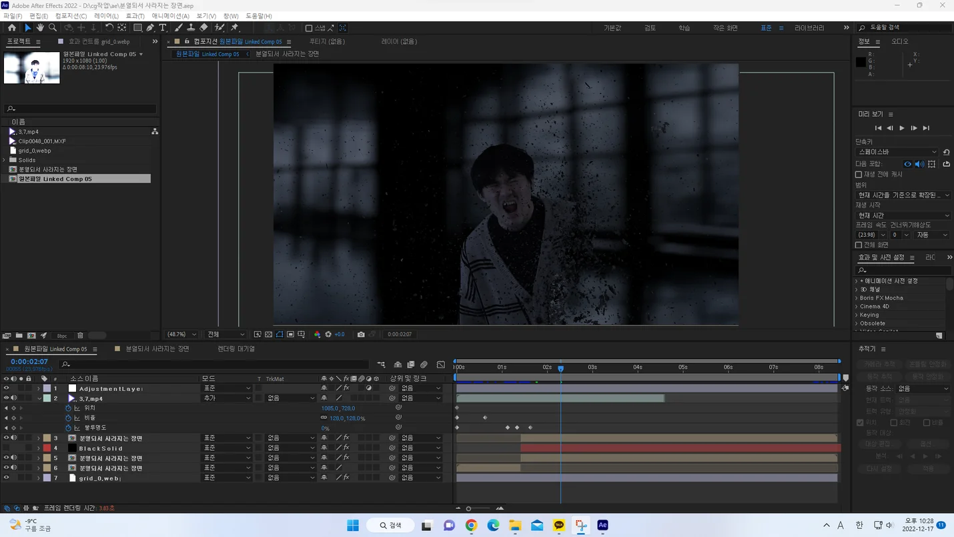The width and height of the screenshot is (954, 537).
Task: Select the Rectangle shape tool
Action: (137, 28)
